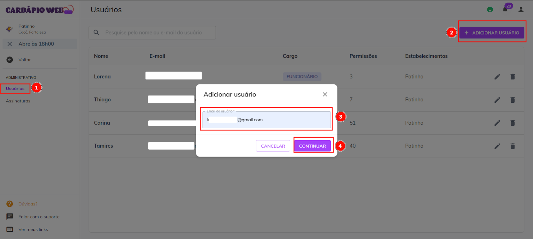Screen dimensions: 533x239
Task: Delete Carina's user with trash icon
Action: pos(512,123)
